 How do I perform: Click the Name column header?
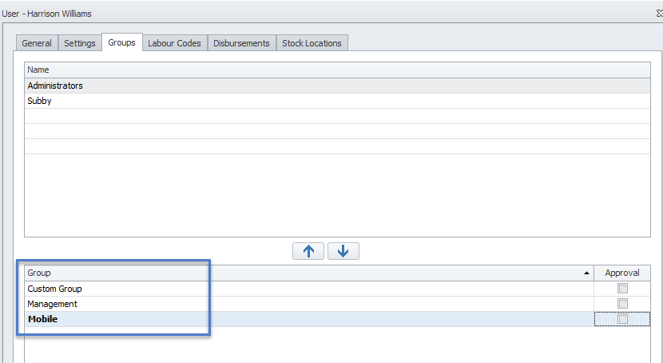[x=38, y=70]
